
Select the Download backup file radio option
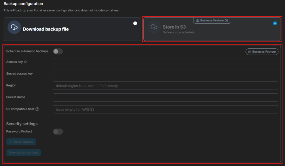click(x=135, y=23)
